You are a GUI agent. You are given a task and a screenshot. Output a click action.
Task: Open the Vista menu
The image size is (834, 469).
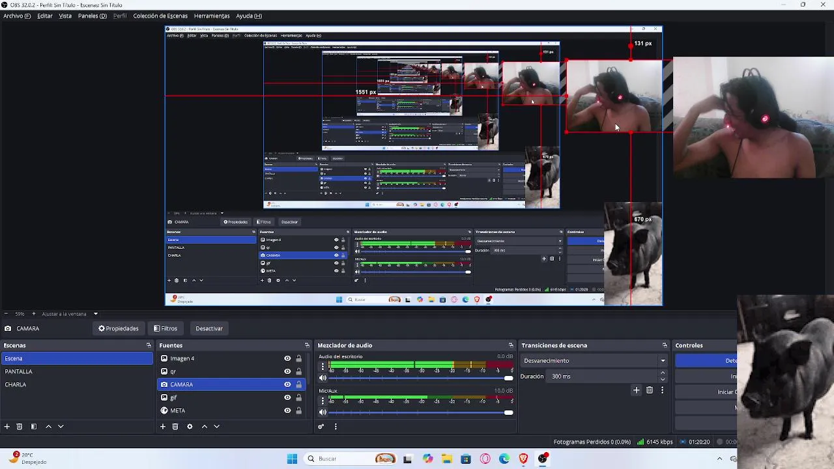pos(65,16)
